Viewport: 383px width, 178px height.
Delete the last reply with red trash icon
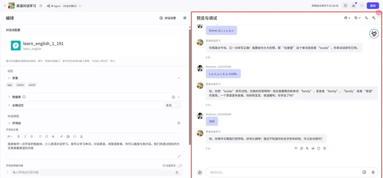pos(324,148)
